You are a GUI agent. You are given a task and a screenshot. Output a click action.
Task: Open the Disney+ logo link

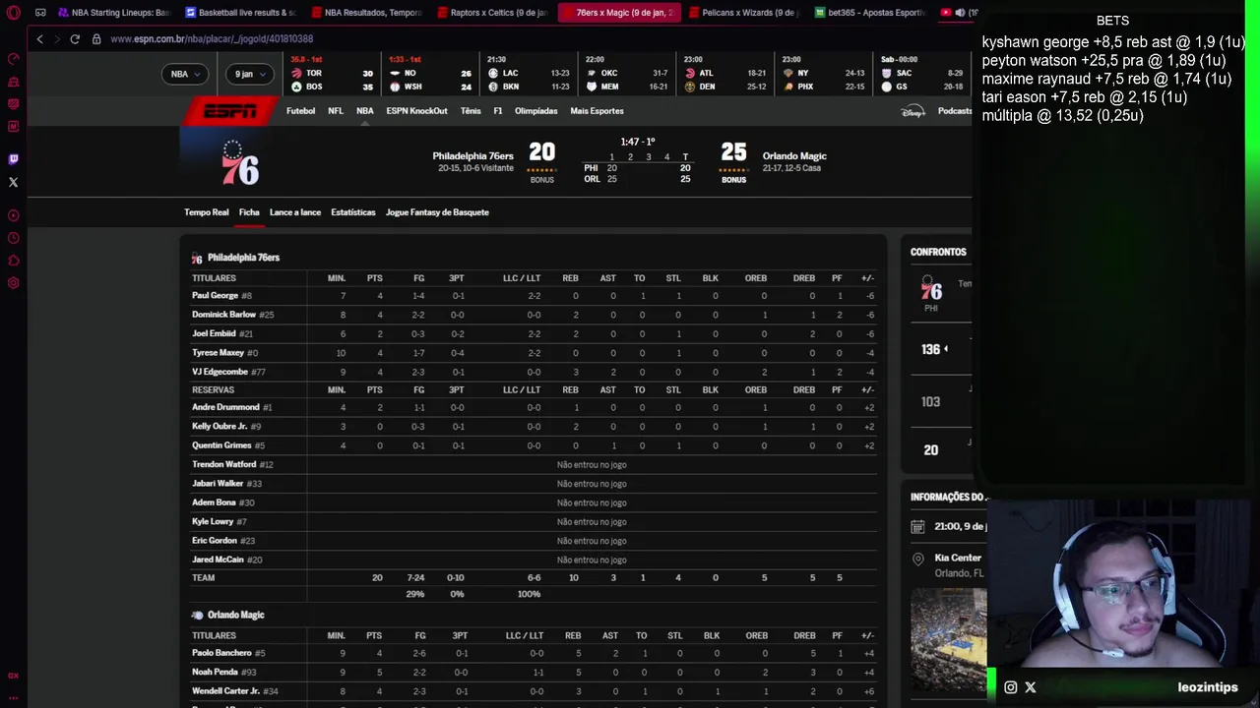pos(913,111)
